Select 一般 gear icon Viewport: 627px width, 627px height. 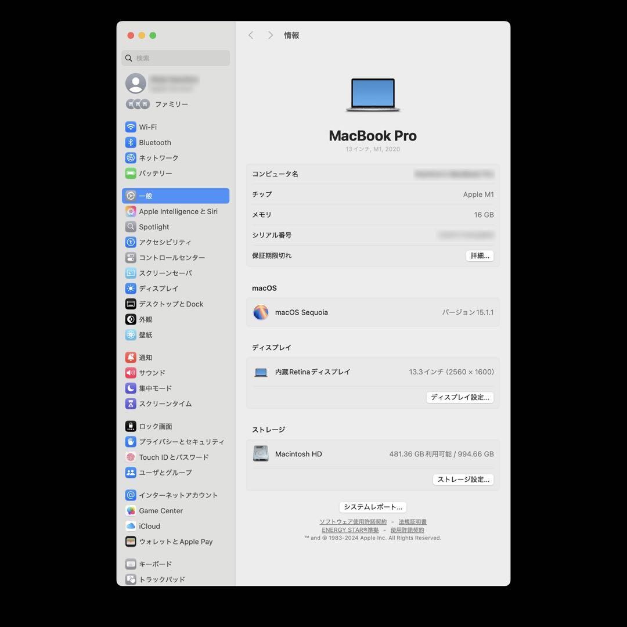pos(131,196)
